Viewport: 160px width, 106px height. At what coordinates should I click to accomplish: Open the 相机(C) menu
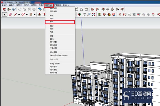(26, 5)
